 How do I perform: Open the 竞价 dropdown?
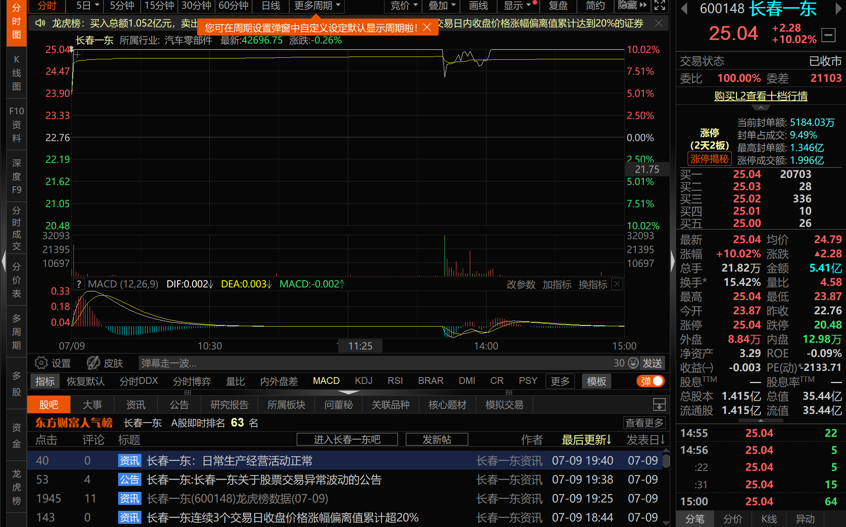point(404,6)
